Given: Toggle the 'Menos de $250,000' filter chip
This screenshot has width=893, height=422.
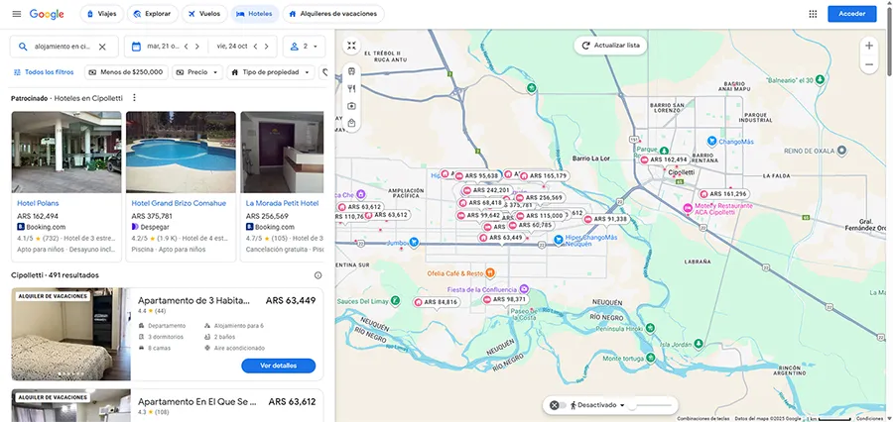Looking at the screenshot, I should click(x=125, y=72).
